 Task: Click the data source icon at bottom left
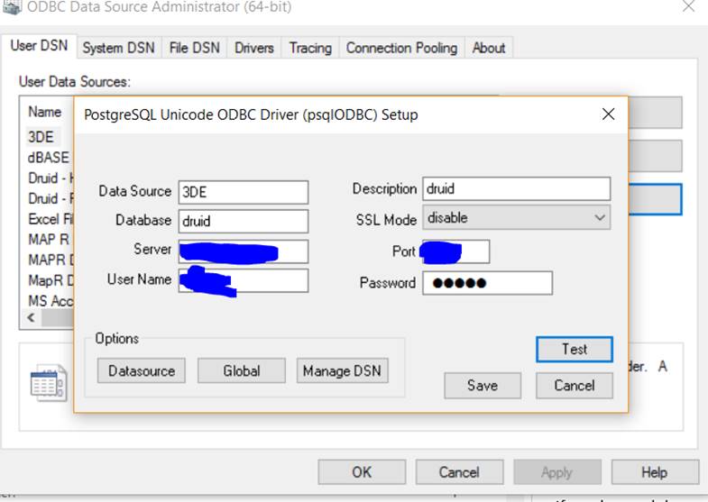(49, 383)
